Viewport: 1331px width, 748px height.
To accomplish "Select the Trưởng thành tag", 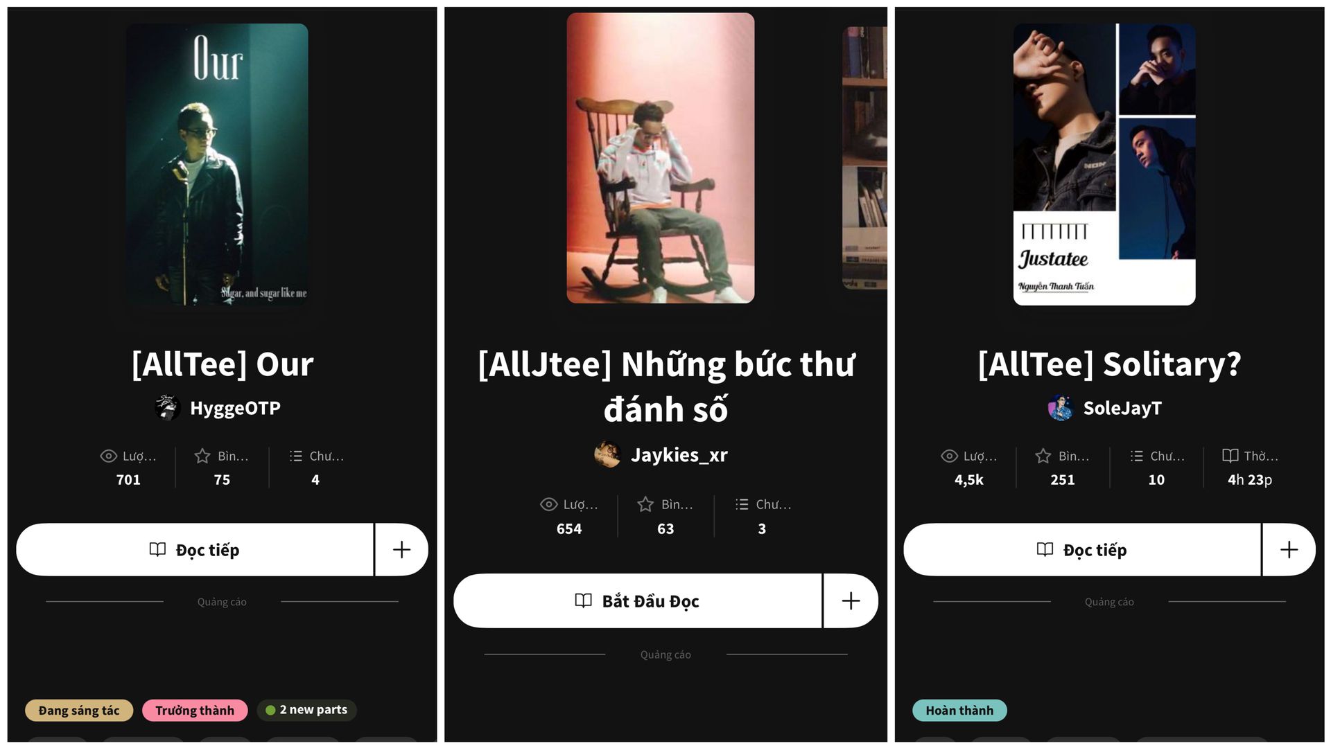I will (x=195, y=711).
